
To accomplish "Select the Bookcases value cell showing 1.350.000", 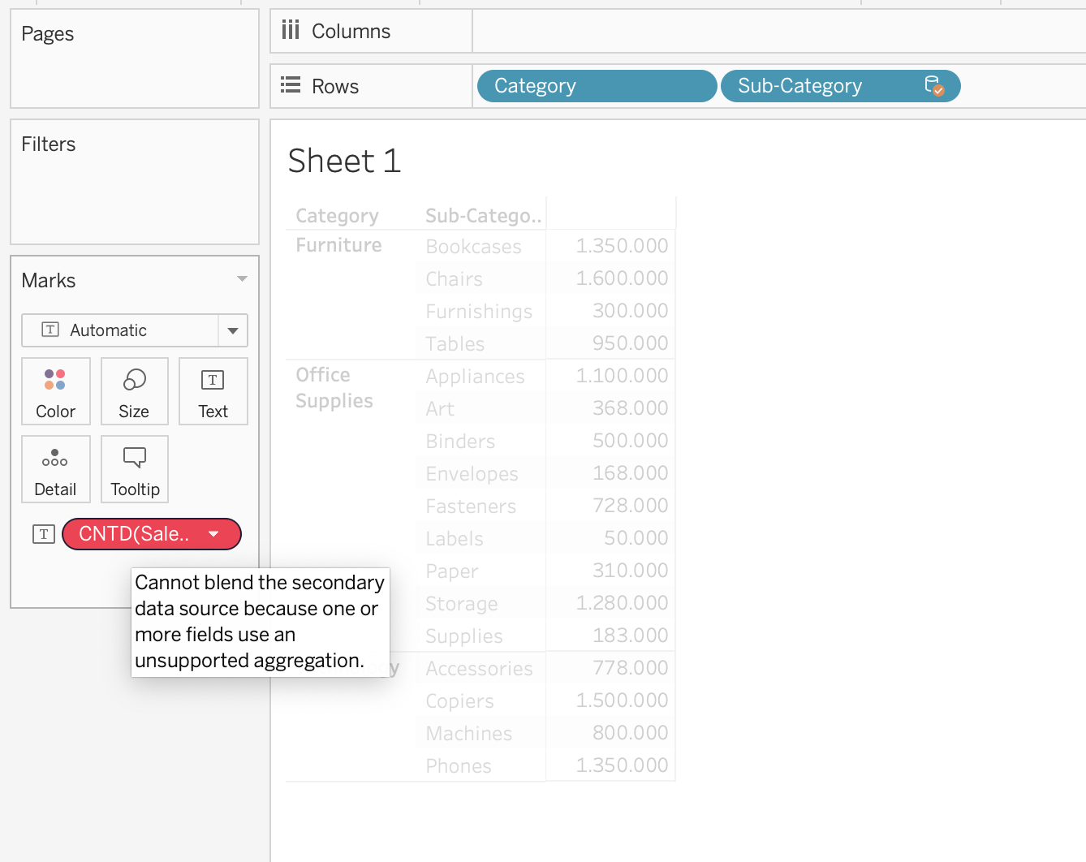I will [x=623, y=245].
